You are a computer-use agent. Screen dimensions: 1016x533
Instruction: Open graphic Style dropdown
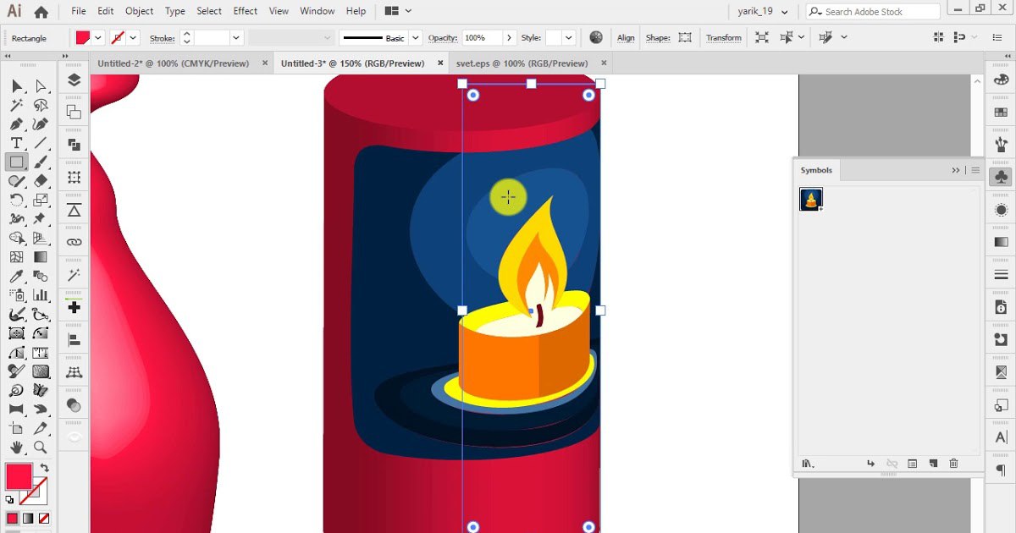coord(568,38)
